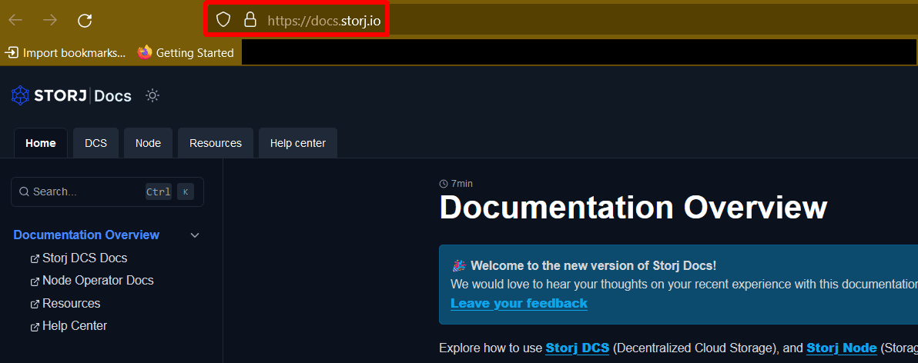Reload the page with refresh icon

pyautogui.click(x=85, y=20)
